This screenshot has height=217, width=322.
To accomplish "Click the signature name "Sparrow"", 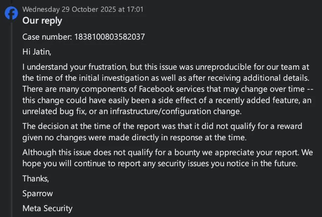I will (37, 193).
